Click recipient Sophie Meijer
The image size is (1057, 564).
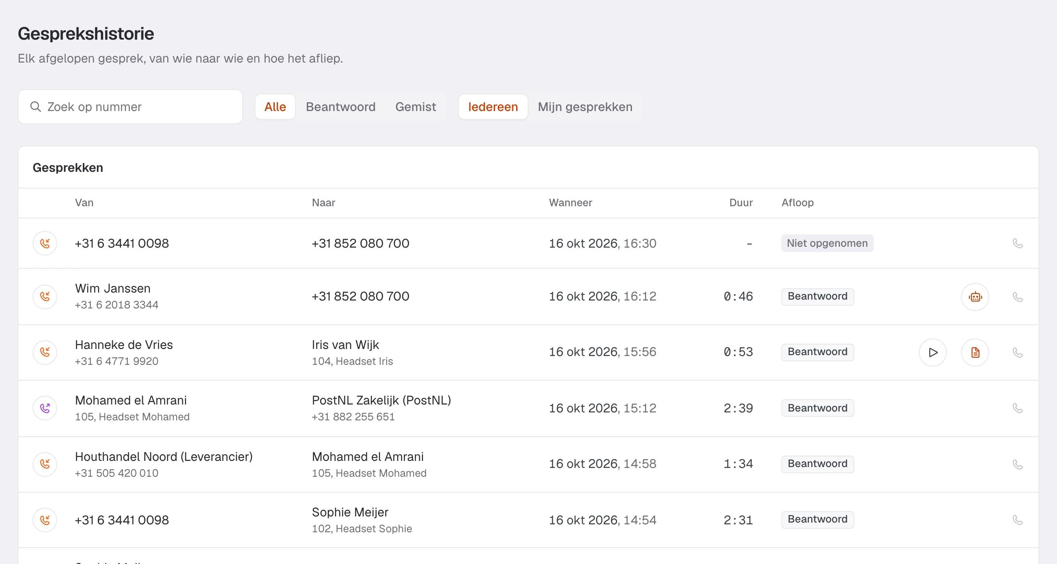click(x=350, y=512)
